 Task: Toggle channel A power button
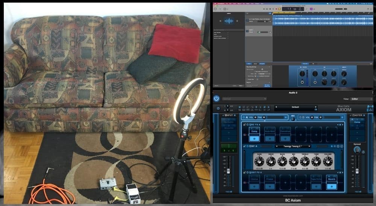[x=244, y=117]
